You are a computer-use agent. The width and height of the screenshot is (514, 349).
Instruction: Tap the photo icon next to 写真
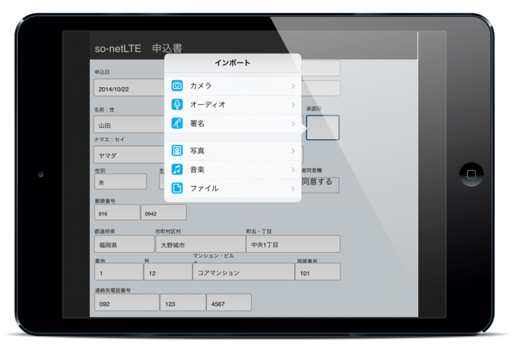pyautogui.click(x=177, y=151)
